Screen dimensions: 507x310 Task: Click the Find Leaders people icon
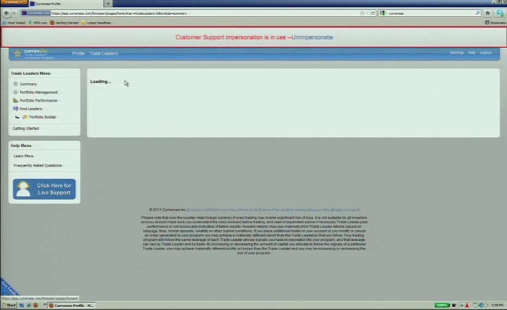coord(15,109)
